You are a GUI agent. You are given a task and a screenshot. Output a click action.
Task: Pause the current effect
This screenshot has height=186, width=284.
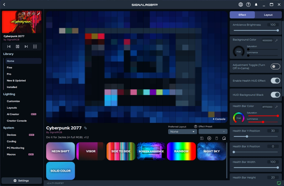(x=17, y=46)
